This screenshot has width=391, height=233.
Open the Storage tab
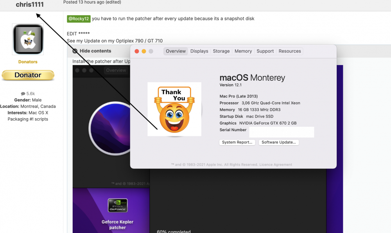coord(221,51)
